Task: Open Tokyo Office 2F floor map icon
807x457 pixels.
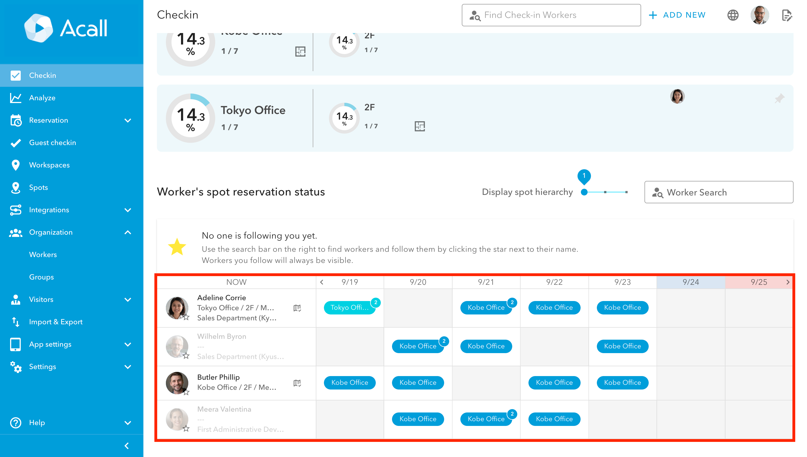Action: [419, 126]
